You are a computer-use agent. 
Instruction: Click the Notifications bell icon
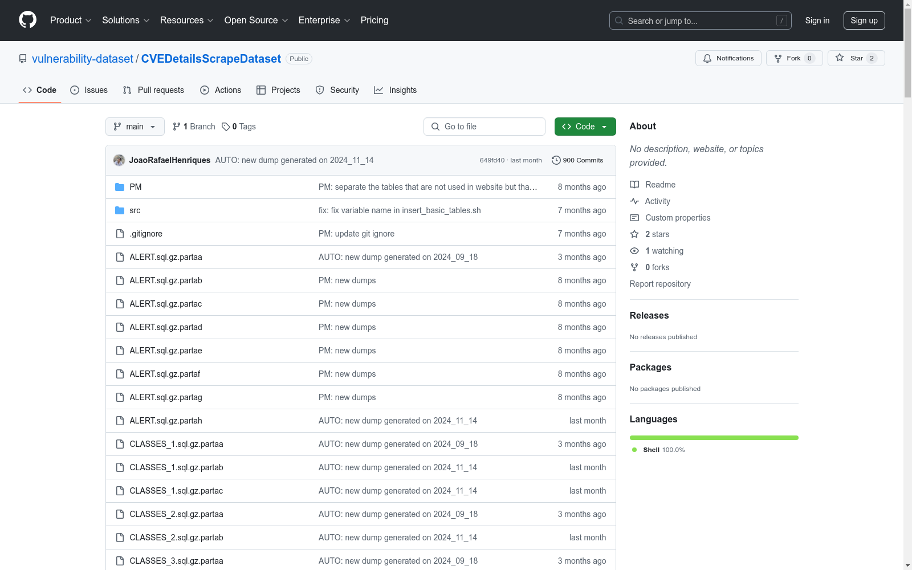[x=707, y=58]
